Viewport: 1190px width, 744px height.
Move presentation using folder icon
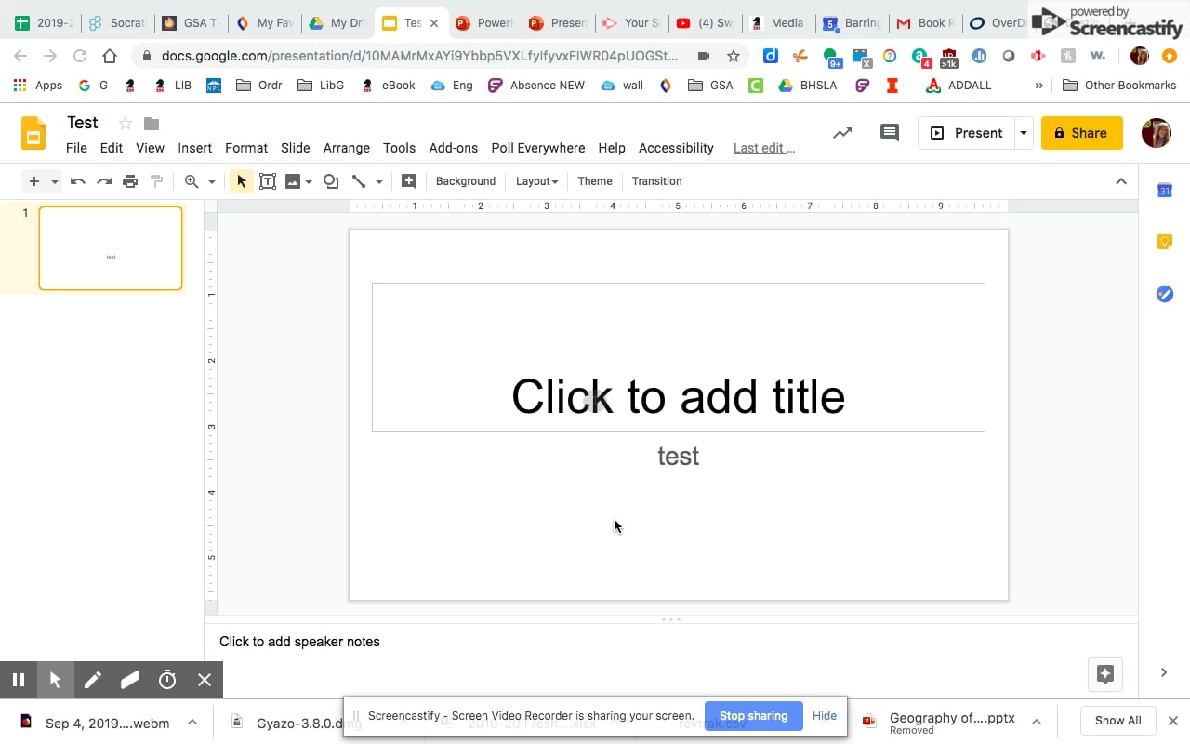152,123
